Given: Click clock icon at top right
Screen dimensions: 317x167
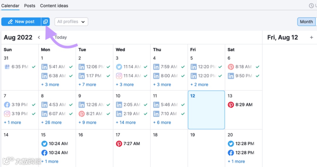Looking at the screenshot, I should click(x=311, y=6).
